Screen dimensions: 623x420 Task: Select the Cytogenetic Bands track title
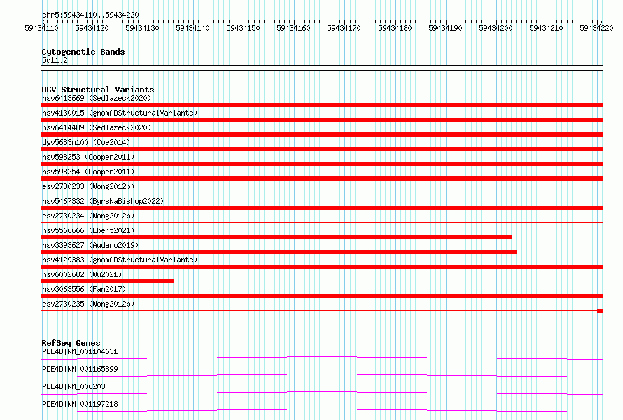83,52
